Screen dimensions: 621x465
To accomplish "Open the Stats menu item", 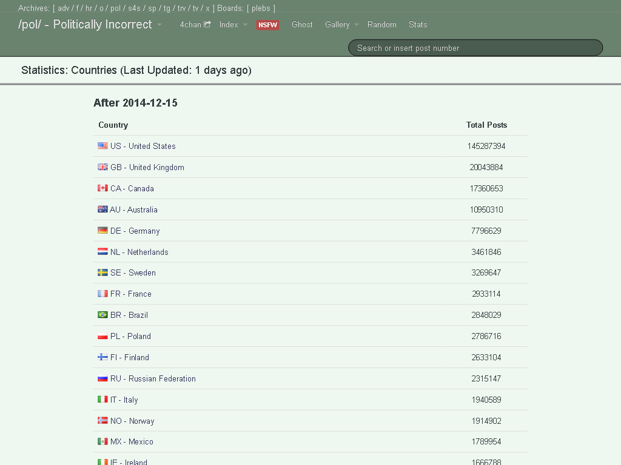I will pos(418,25).
